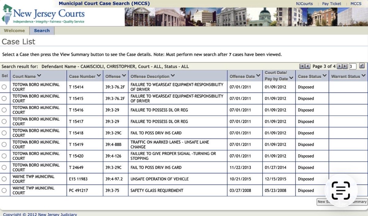368x216 pixels.
Task: Select radio button for case T 15415
Action: pos(4,98)
